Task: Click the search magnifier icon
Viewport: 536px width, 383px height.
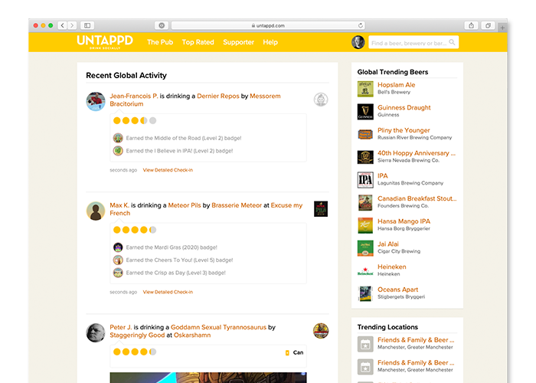Action: [x=452, y=42]
